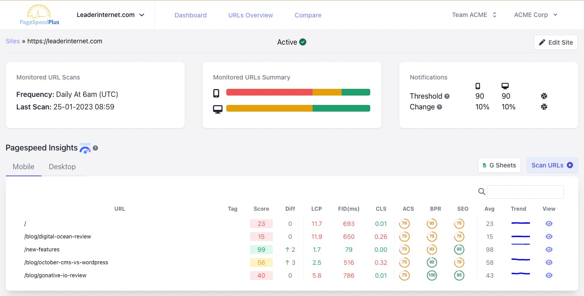Click the Threshold question mark help icon

point(446,96)
